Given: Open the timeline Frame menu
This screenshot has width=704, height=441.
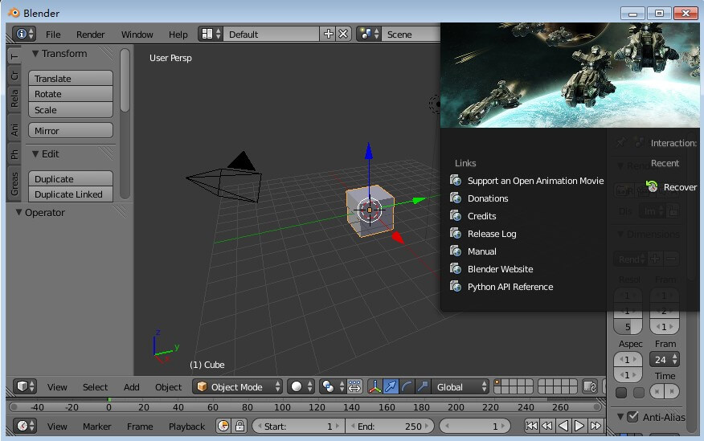Looking at the screenshot, I should [x=140, y=427].
